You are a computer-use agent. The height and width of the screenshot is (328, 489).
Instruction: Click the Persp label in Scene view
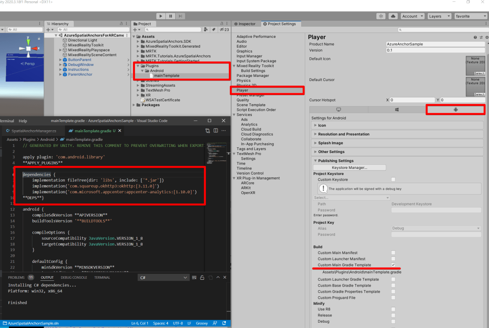29,63
